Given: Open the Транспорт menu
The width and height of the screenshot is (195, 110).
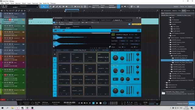Looking at the screenshot, I should tap(35, 3).
